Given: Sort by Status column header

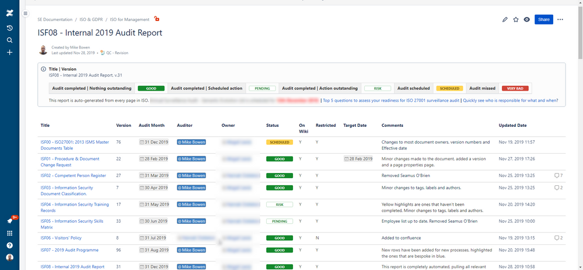Looking at the screenshot, I should pos(272,126).
